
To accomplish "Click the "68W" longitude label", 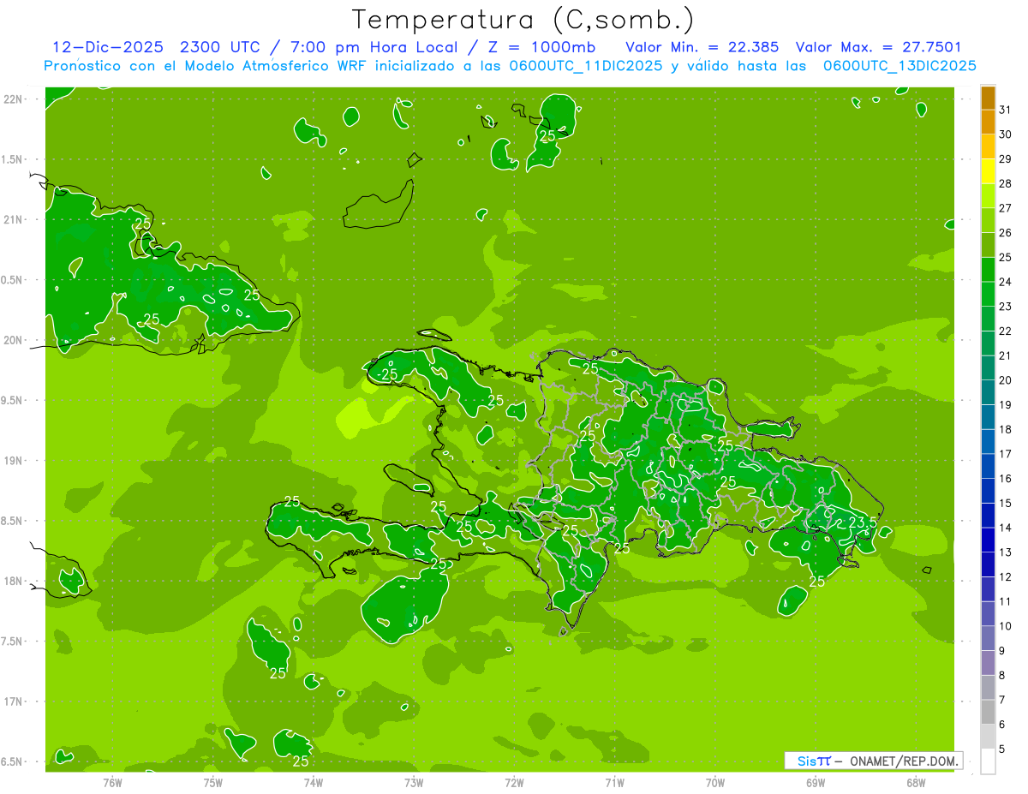I will point(916,782).
